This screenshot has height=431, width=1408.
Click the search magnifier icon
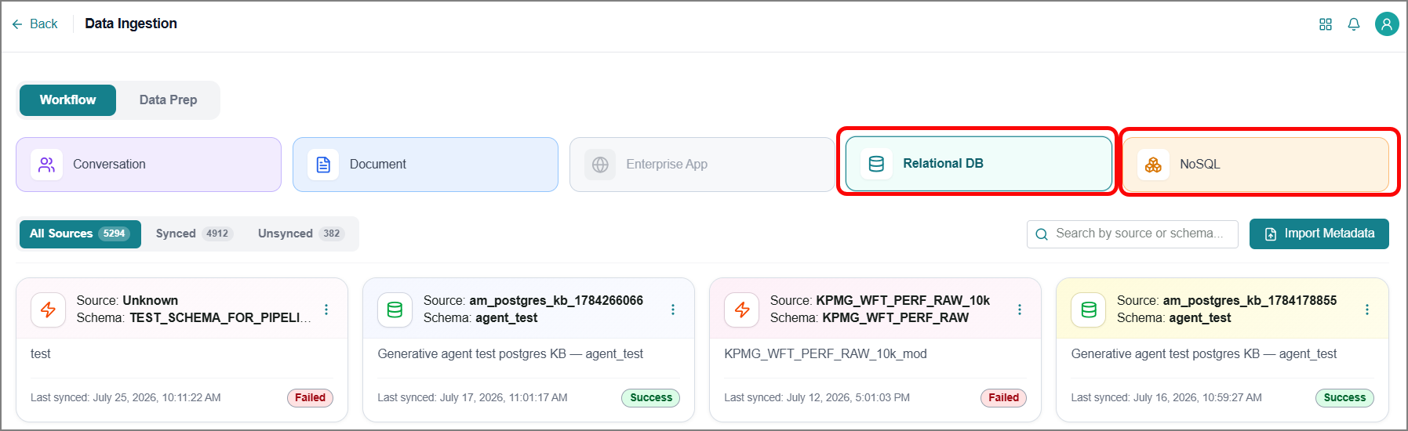pos(1042,234)
